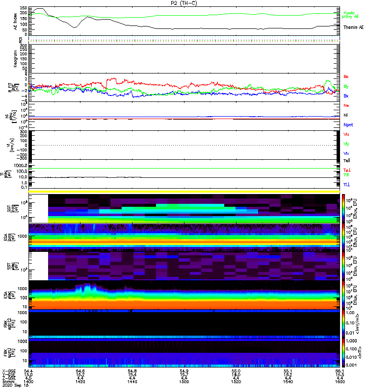
Task: Click the "1400" time tick label
Action: pos(28,382)
